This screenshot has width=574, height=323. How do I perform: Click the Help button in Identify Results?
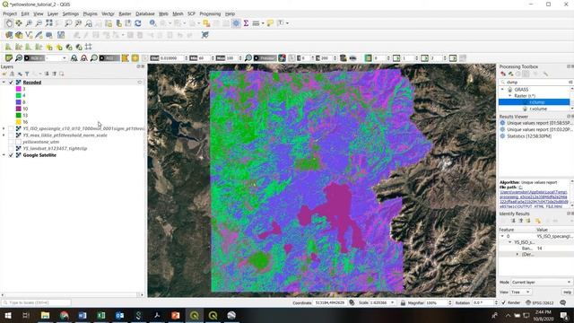[x=567, y=292]
